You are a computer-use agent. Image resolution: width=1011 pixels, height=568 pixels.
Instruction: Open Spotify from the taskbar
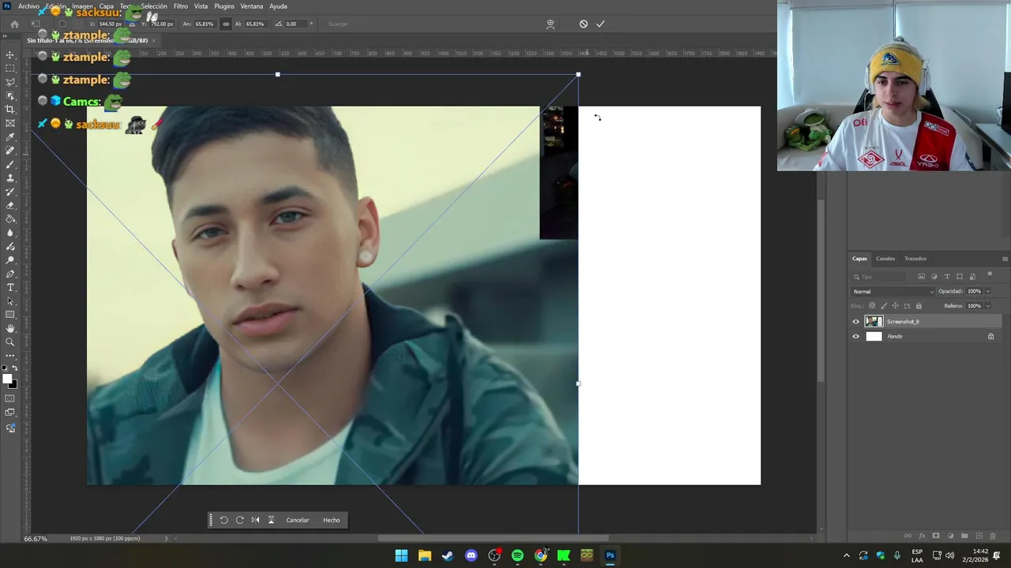pyautogui.click(x=517, y=555)
